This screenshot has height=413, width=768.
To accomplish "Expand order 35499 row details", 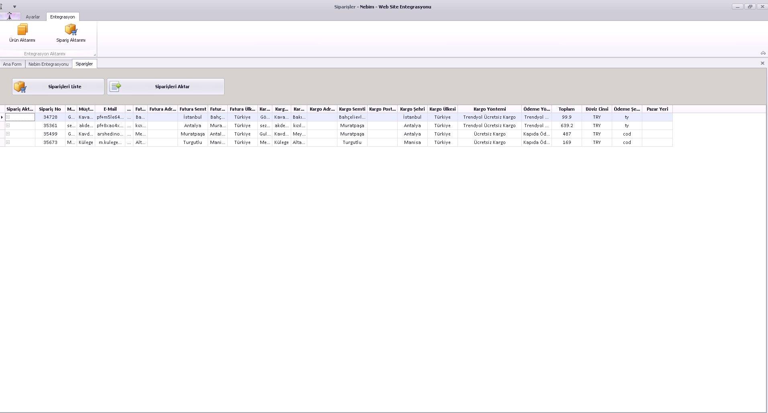I will pos(8,134).
